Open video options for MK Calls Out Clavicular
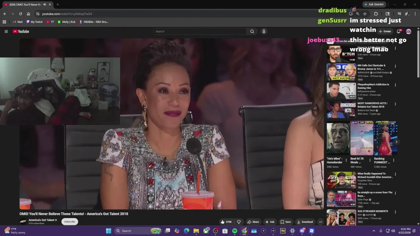Image resolution: width=420 pixels, height=236 pixels. [395, 66]
